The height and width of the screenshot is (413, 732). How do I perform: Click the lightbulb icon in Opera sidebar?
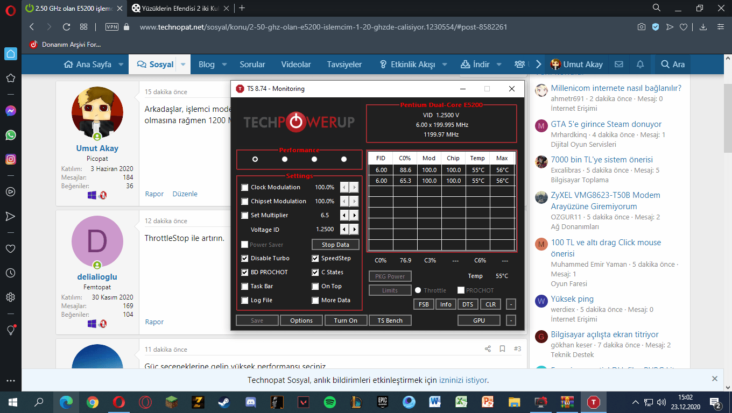point(10,330)
